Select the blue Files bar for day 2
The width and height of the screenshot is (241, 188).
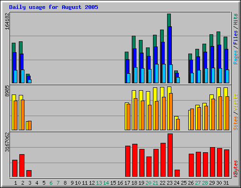[22, 62]
